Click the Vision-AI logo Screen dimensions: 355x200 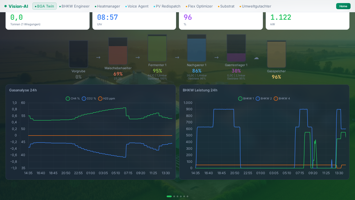point(16,6)
